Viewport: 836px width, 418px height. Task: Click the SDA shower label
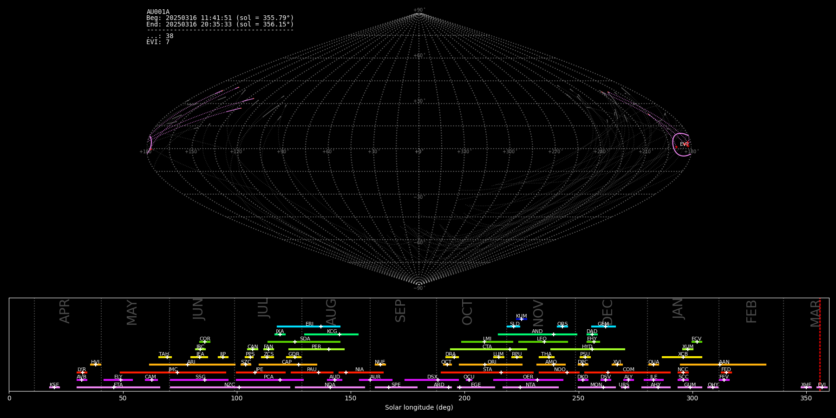[305, 339]
